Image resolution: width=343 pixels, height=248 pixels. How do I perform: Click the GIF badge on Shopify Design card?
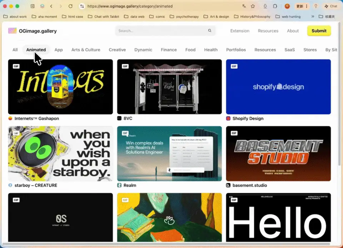coord(234,66)
